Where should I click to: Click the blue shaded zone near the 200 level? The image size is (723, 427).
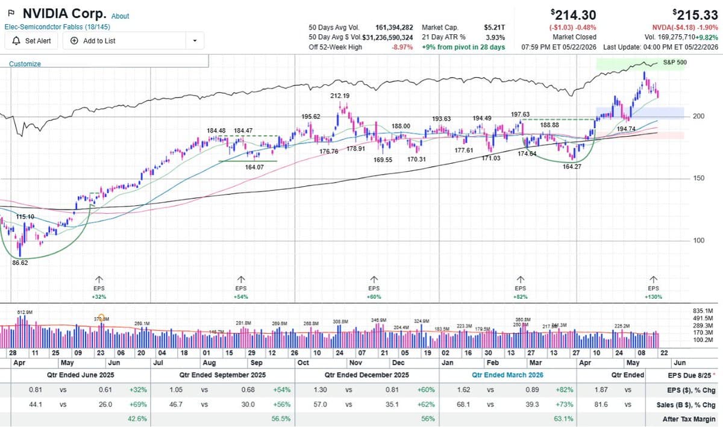point(640,113)
